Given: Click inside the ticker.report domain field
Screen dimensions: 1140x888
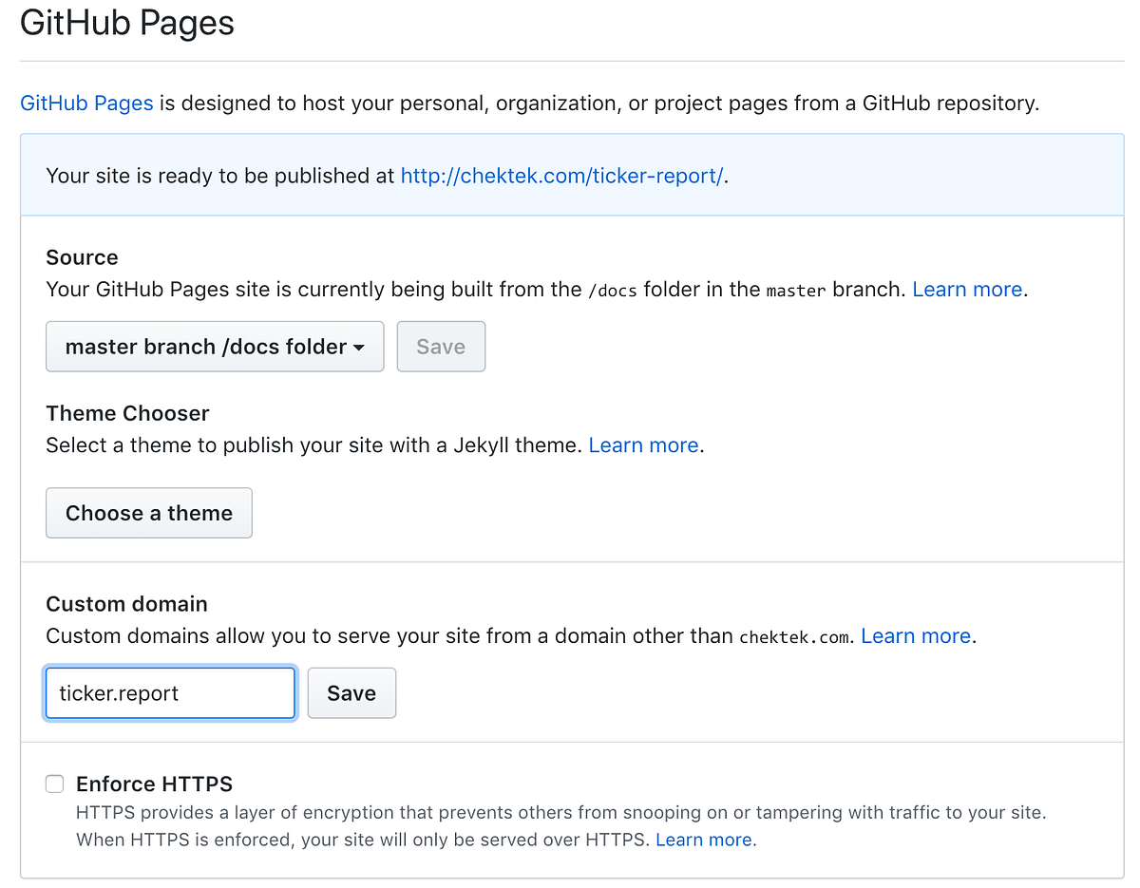Looking at the screenshot, I should (170, 693).
